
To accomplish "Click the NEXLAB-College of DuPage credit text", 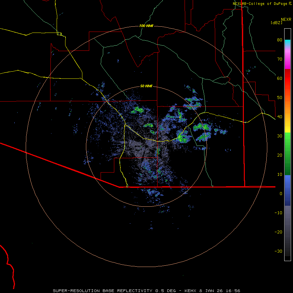I will click(260, 4).
